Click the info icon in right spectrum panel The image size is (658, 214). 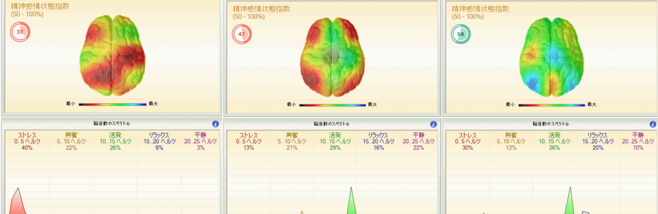point(653,124)
